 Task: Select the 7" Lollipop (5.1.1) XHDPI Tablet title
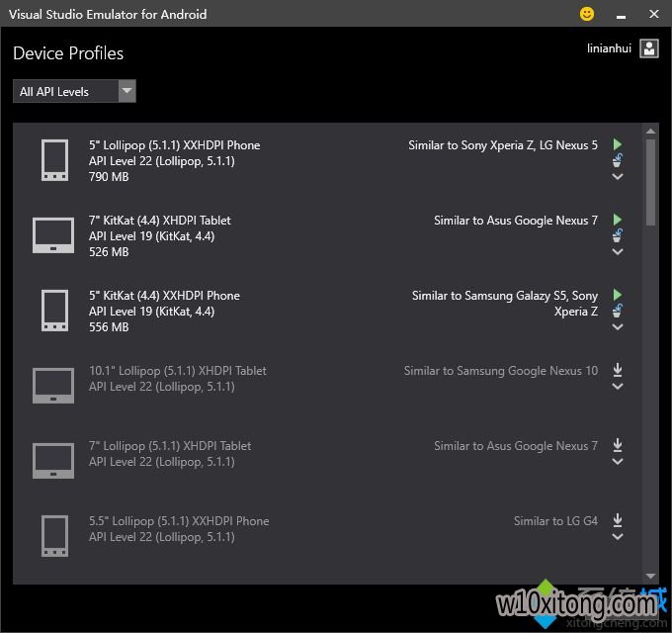[x=170, y=446]
